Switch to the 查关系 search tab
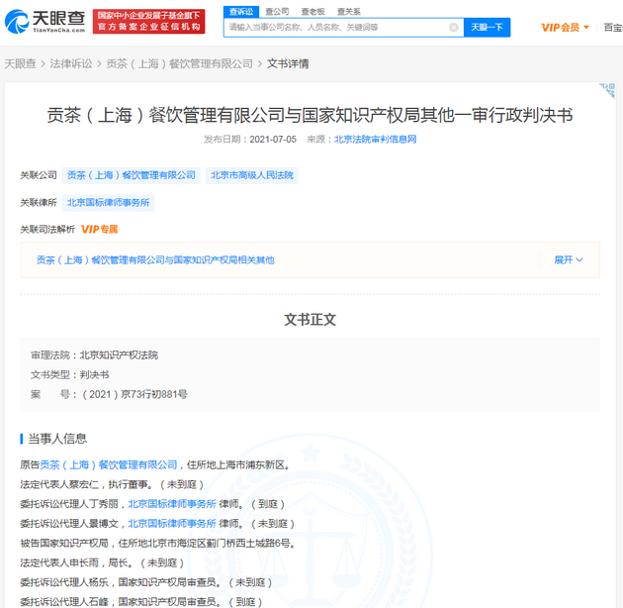 349,12
